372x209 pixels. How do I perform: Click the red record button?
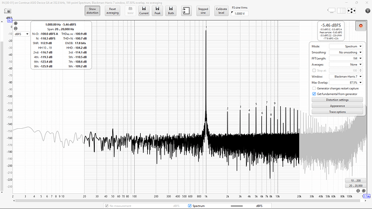[361, 26]
